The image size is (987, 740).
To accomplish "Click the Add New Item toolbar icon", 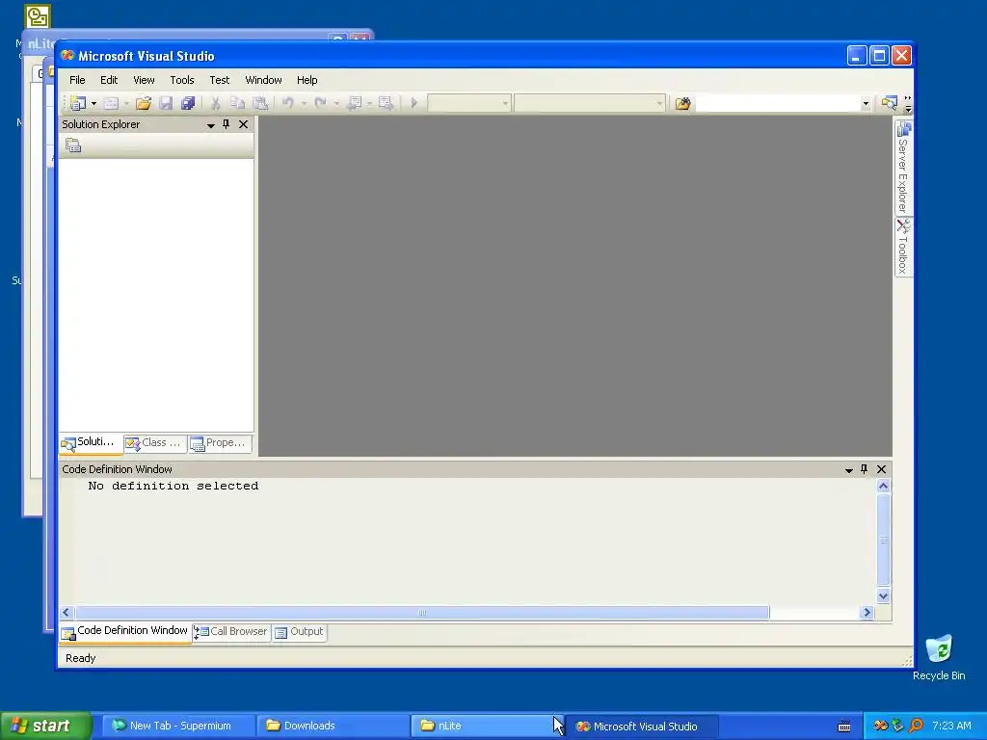I will pos(112,103).
